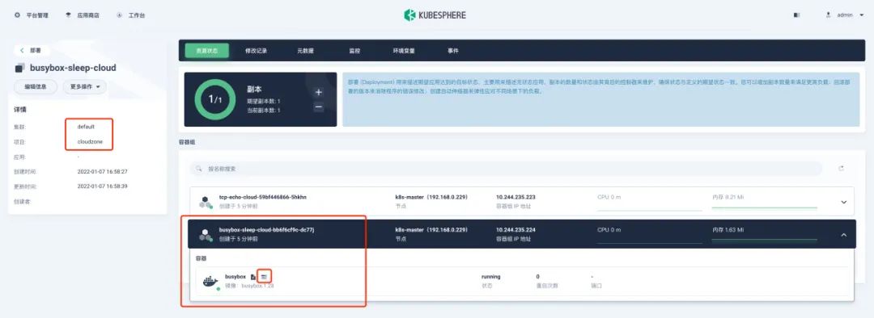The width and height of the screenshot is (874, 318).
Task: Click the busybox-sleep 内存 1.63 Mi chart
Action: [x=764, y=234]
